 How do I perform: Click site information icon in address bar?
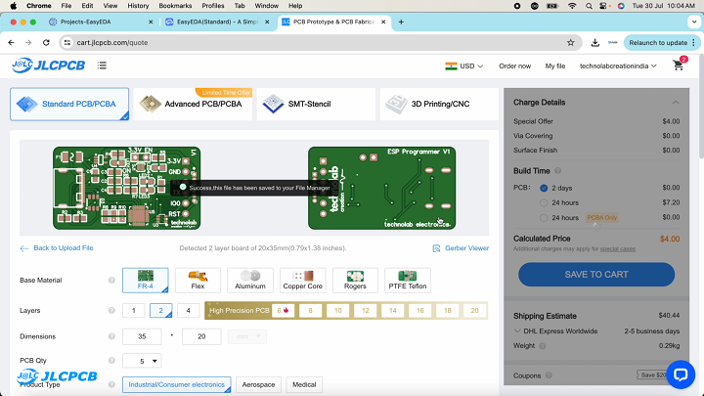[67, 43]
